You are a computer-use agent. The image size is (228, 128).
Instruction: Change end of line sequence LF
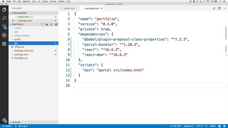point(206,126)
